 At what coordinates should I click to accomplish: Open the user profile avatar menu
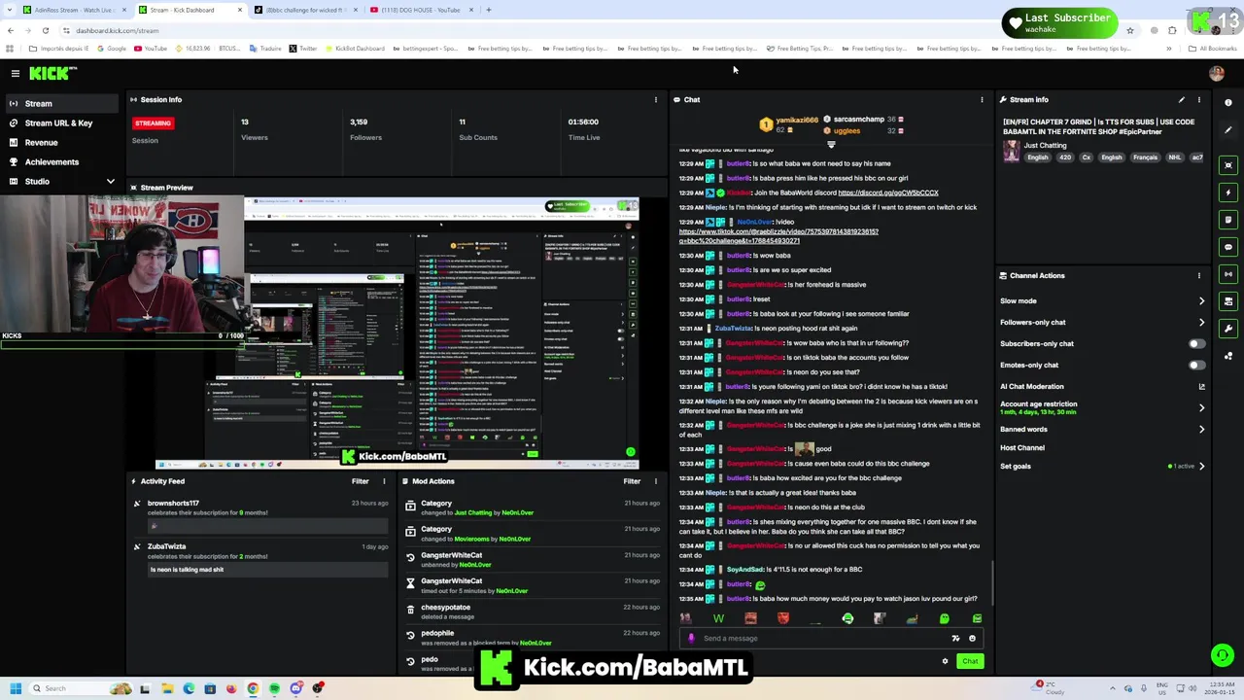1217,73
